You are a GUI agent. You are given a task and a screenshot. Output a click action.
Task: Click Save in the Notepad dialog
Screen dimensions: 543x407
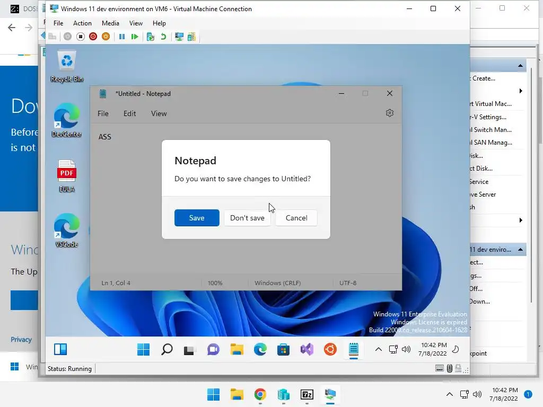point(197,218)
